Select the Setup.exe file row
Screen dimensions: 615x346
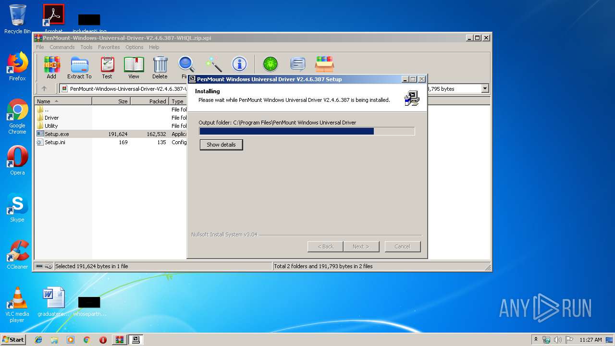click(x=111, y=134)
